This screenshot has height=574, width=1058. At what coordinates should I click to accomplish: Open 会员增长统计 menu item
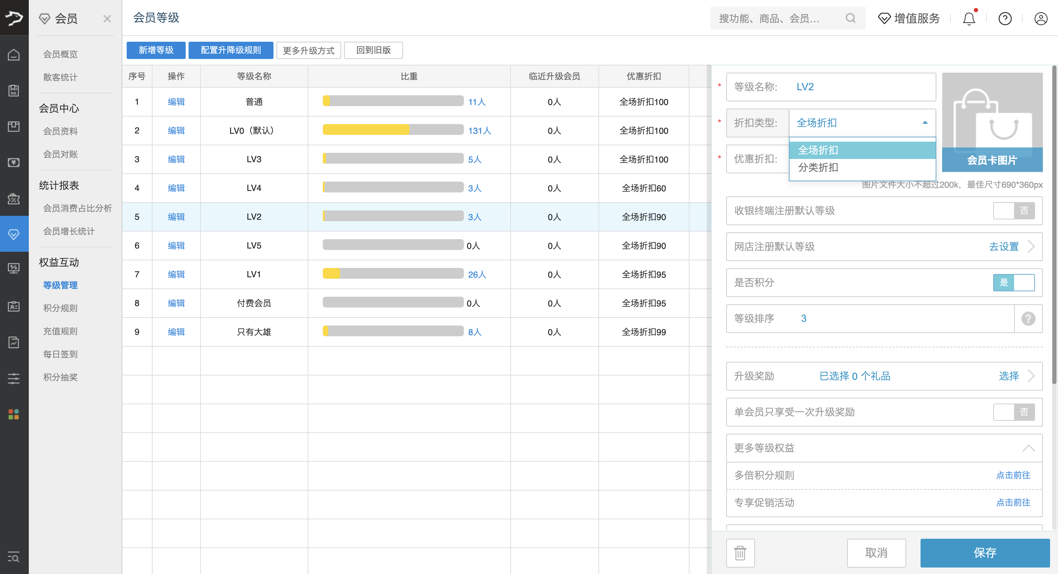click(69, 231)
